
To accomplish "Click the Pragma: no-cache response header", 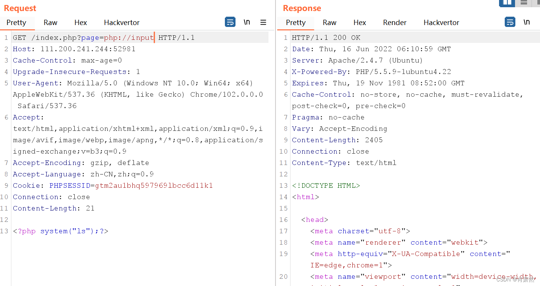I will tap(328, 117).
